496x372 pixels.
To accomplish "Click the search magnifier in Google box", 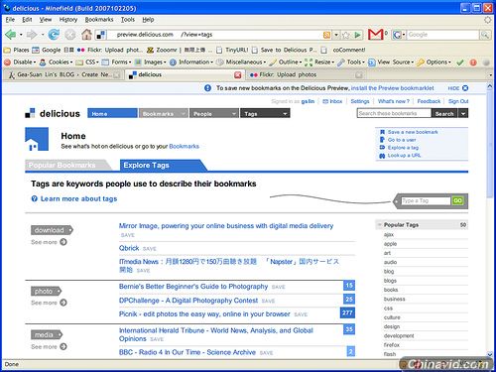I will pos(485,35).
